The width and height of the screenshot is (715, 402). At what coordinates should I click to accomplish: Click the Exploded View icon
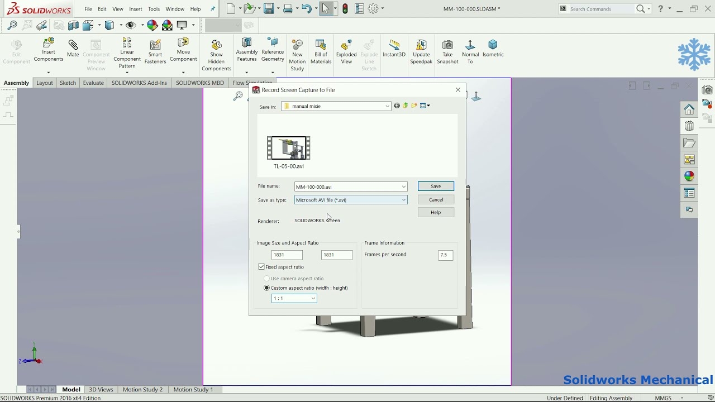pyautogui.click(x=346, y=51)
